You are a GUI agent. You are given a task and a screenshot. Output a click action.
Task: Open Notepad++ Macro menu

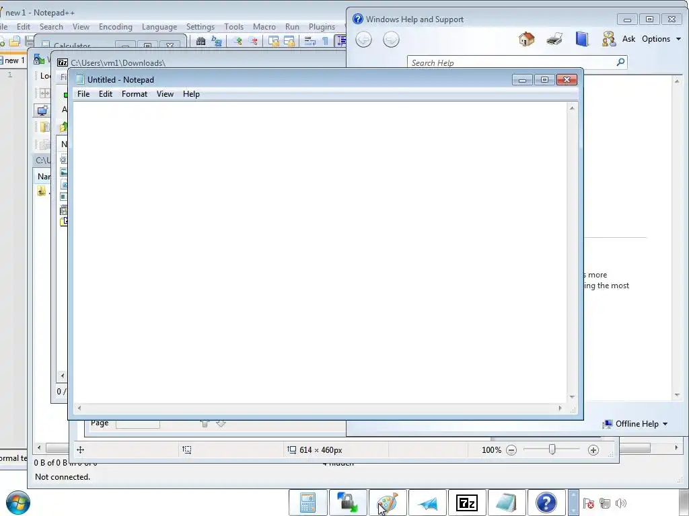[x=264, y=27]
